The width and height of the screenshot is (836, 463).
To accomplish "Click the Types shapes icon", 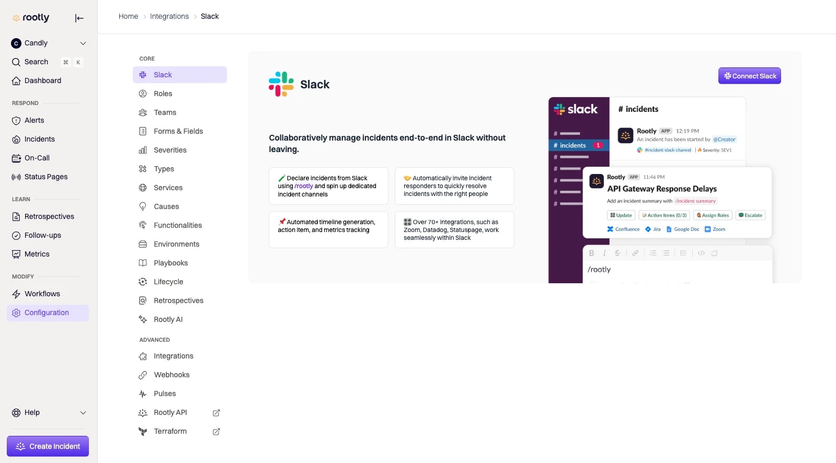I will (x=143, y=169).
